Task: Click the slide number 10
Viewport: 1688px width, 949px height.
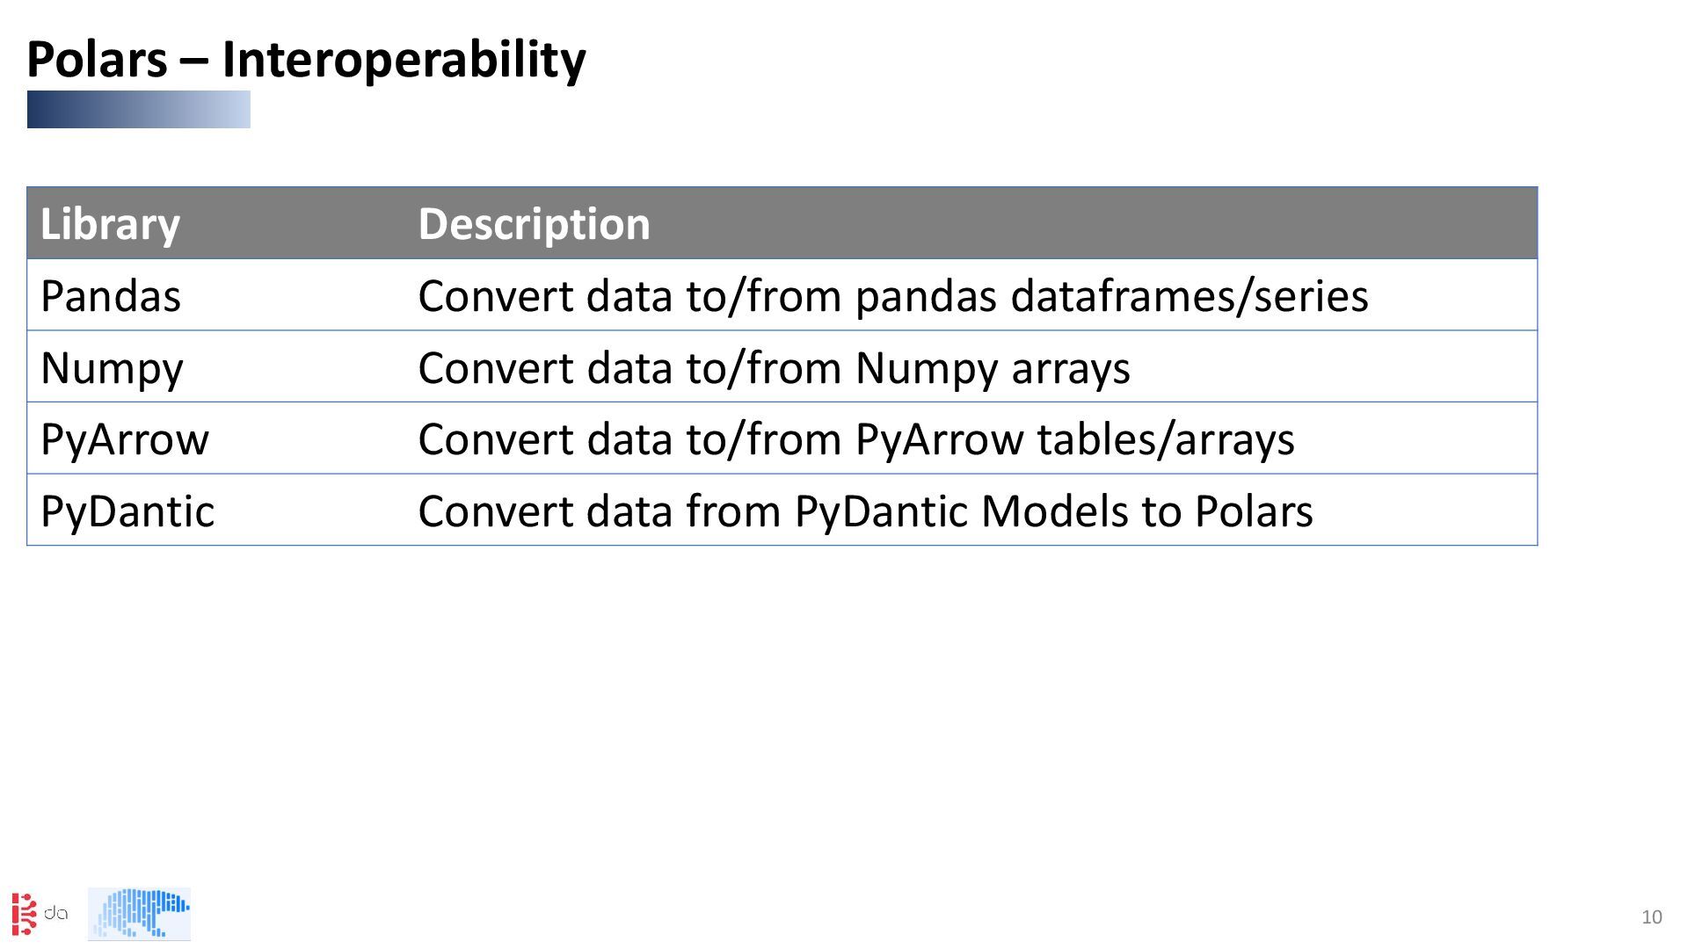Action: click(1651, 917)
